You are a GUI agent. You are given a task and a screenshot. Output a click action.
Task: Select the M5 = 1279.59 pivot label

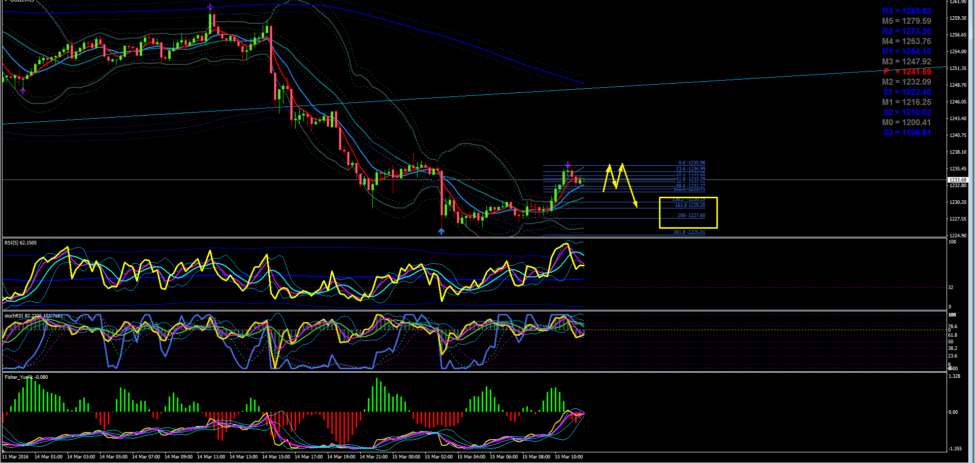tap(906, 21)
